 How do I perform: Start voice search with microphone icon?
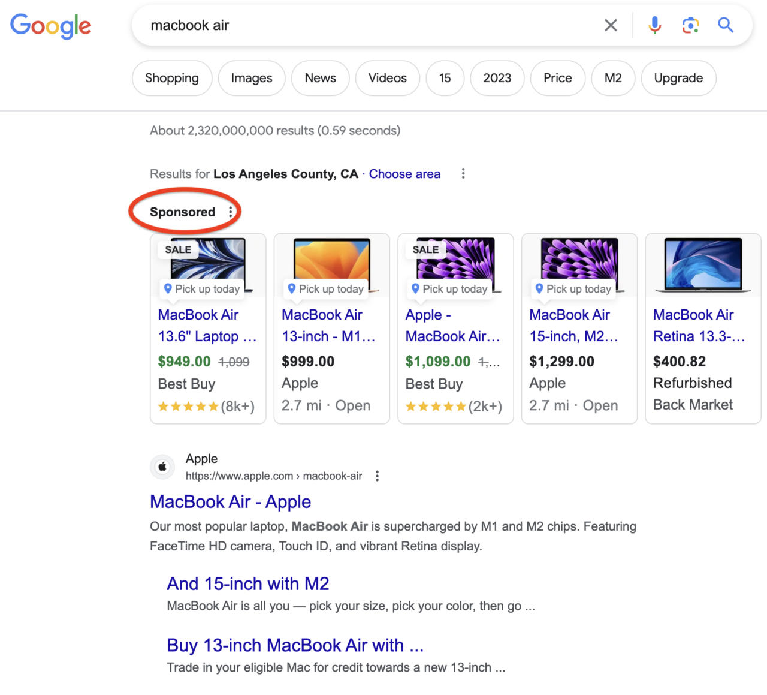tap(654, 25)
